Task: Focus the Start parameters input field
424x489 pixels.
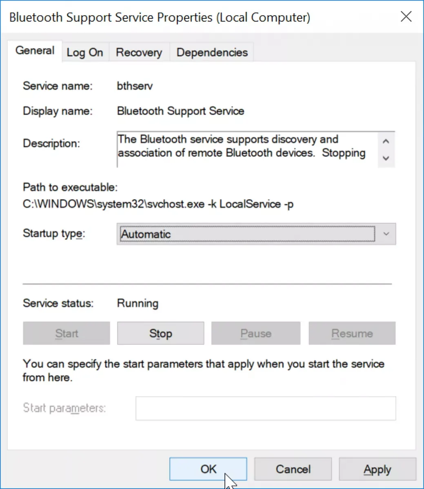Action: (x=266, y=408)
